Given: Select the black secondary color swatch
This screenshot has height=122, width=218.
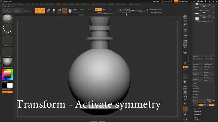Looking at the screenshot, I should (x=4, y=85).
